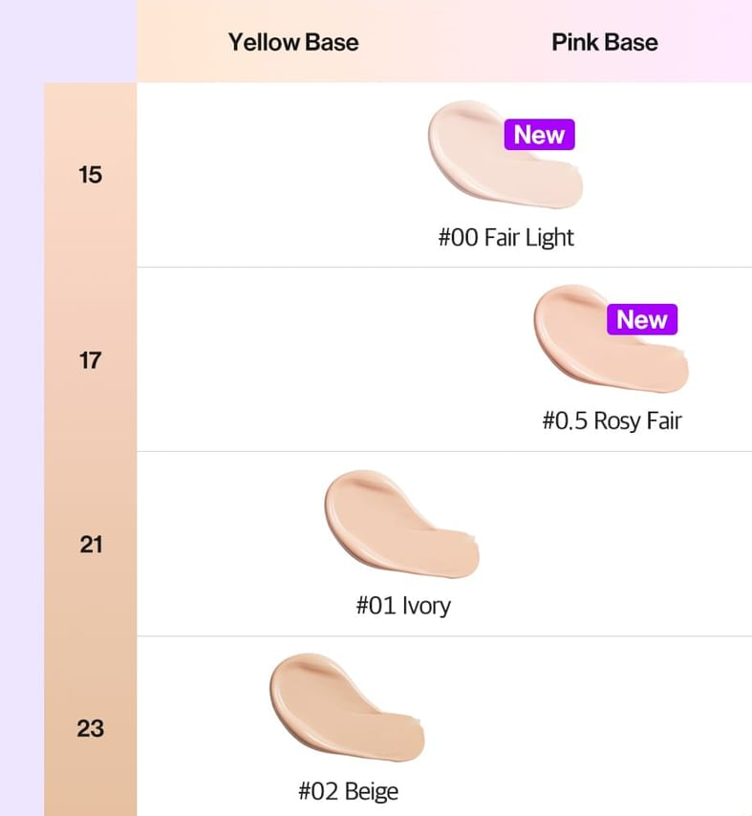Screen dimensions: 752x816
Task: Click the "#00 Fair Light" text label
Action: pyautogui.click(x=505, y=237)
